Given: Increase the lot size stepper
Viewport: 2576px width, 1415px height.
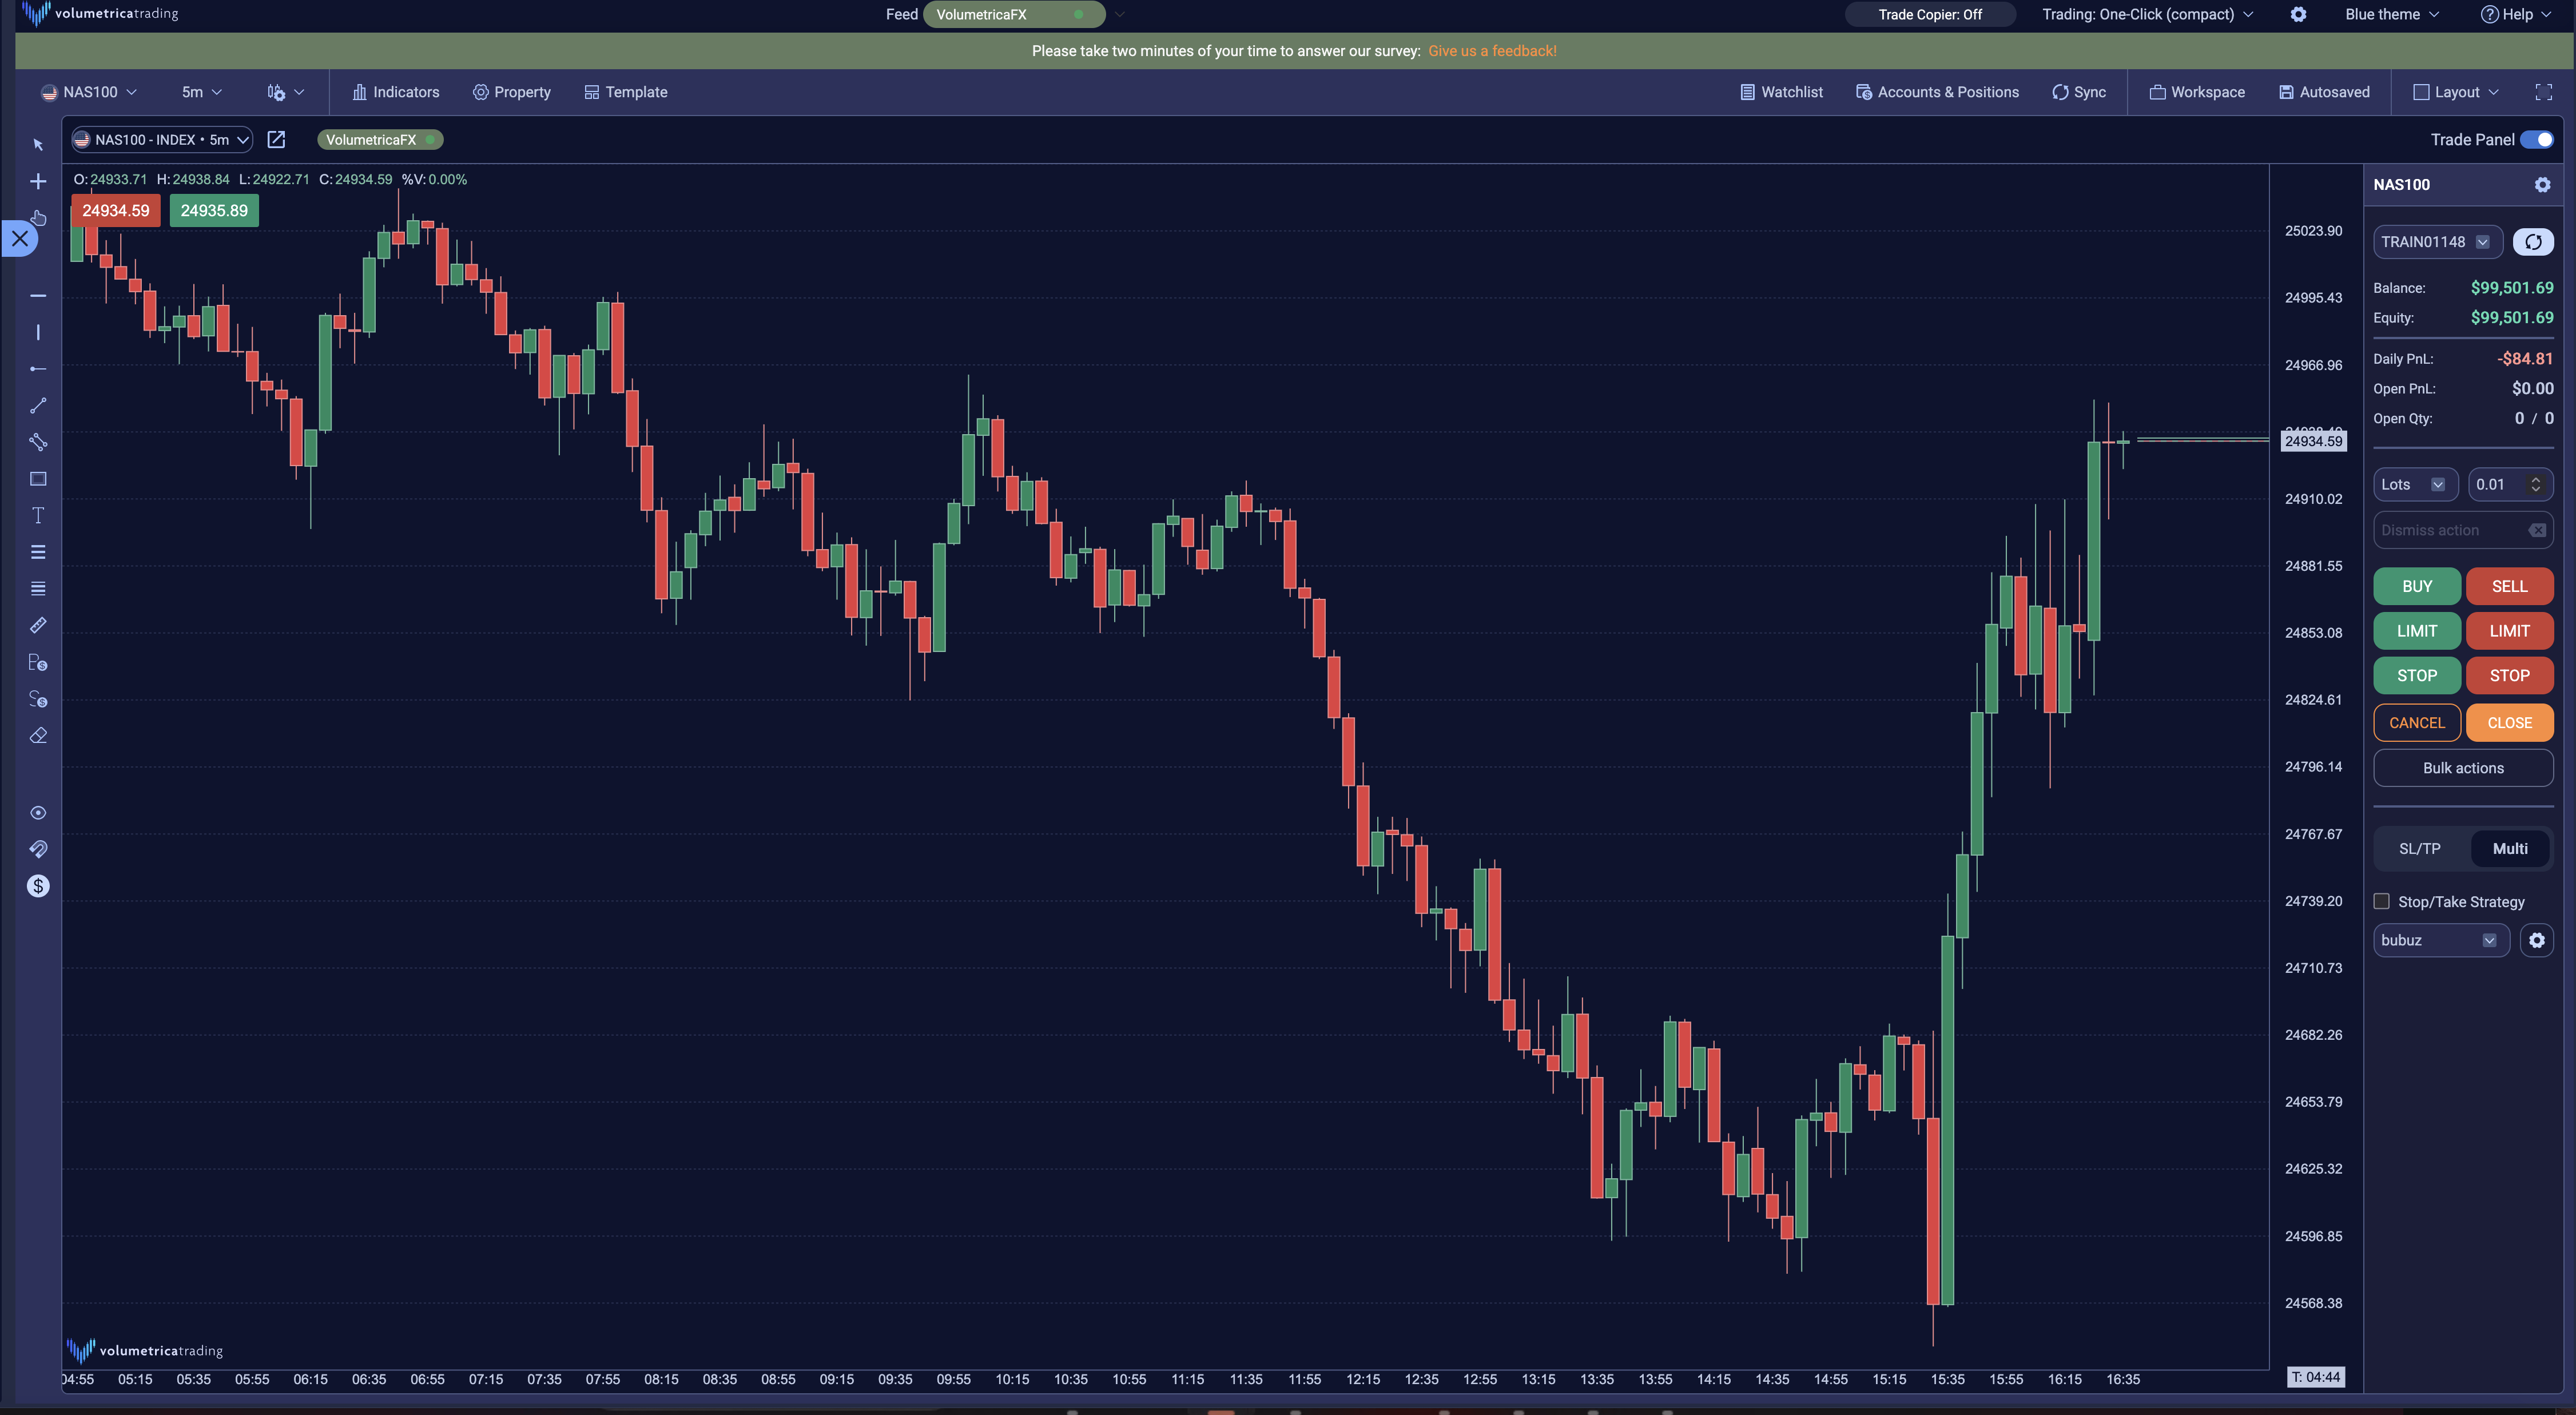Looking at the screenshot, I should point(2536,479).
